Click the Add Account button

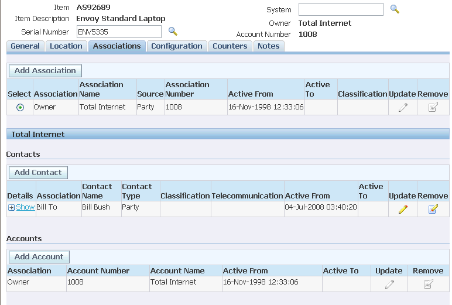tap(39, 257)
